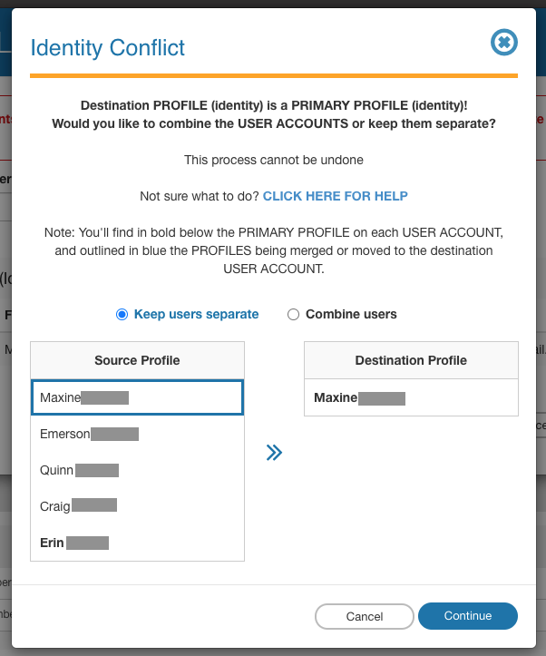Select the Combine users option
Screen dimensions: 546x656
pos(293,315)
